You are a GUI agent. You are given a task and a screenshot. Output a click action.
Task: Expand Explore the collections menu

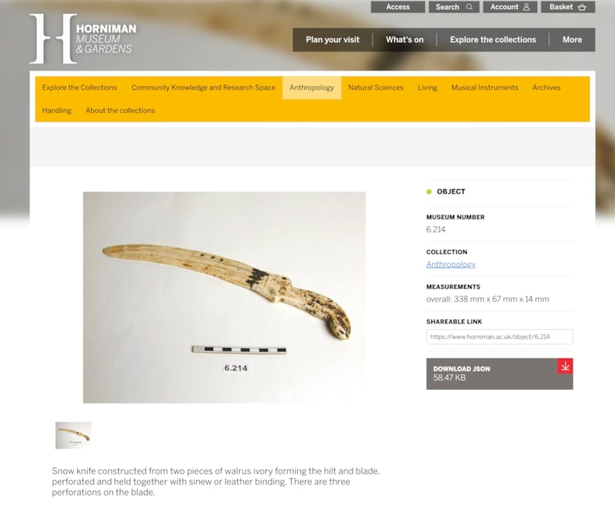[x=493, y=39]
